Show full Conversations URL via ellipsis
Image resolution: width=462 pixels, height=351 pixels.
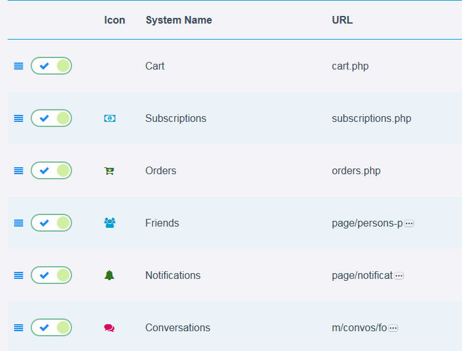pyautogui.click(x=393, y=328)
